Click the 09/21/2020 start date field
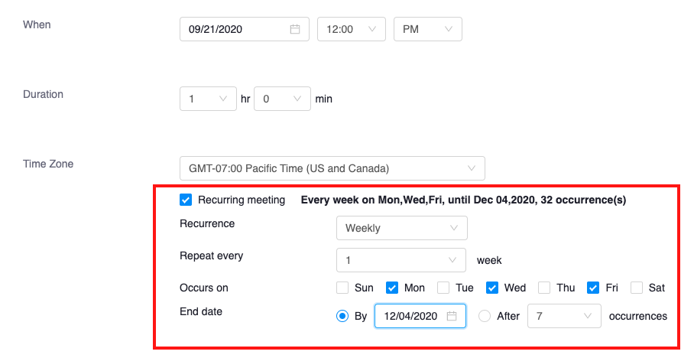694x358 pixels. pos(237,29)
